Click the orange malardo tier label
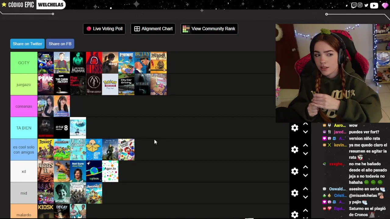 24,212
